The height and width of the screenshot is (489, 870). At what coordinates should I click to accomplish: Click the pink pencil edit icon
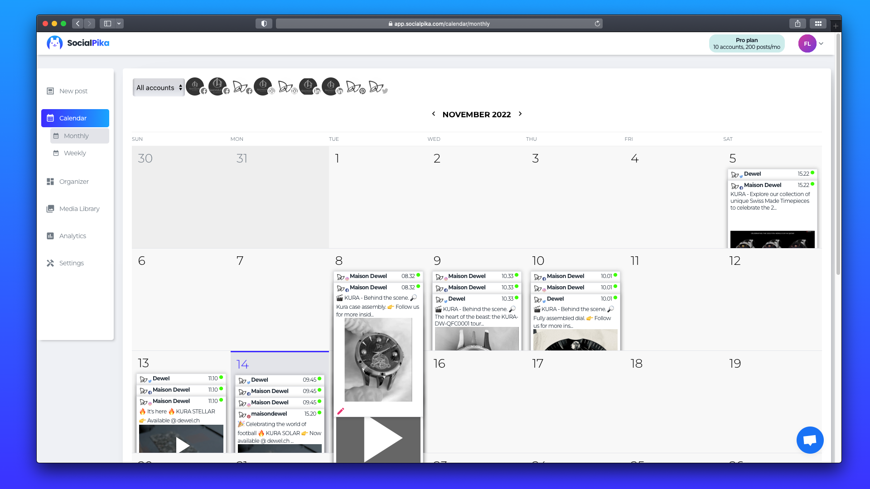tap(341, 411)
